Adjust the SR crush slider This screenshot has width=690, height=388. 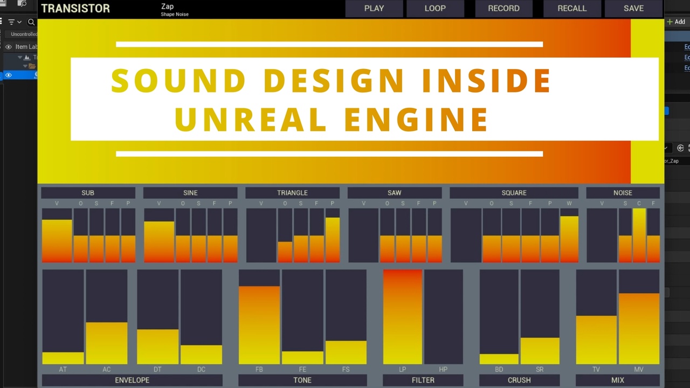540,317
